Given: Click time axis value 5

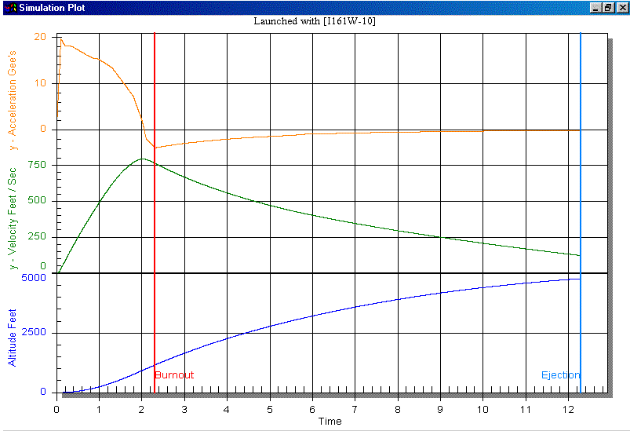Looking at the screenshot, I should tap(270, 410).
